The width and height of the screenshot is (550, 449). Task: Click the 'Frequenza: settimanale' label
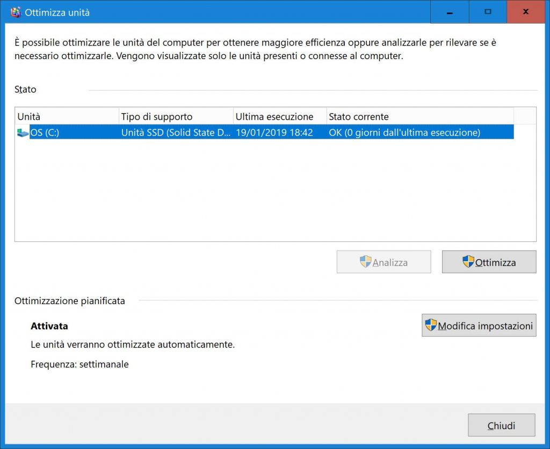pos(79,364)
